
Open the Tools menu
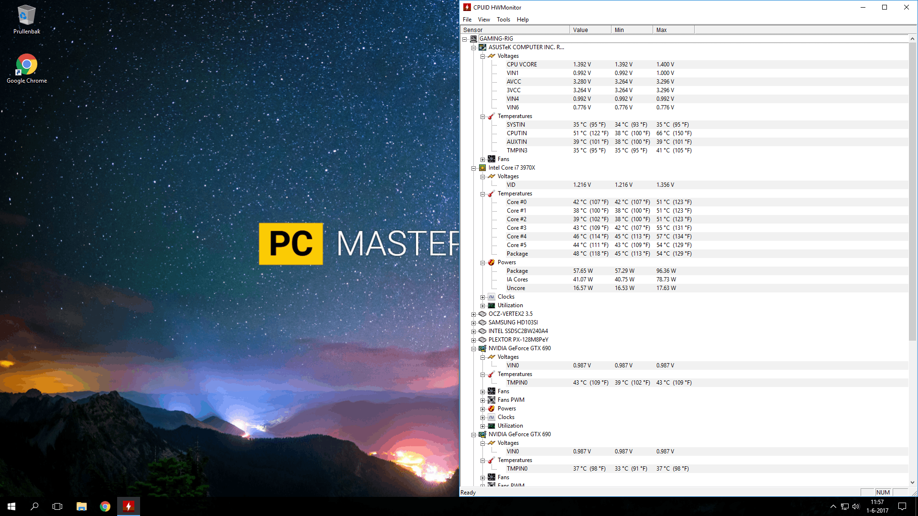(x=503, y=20)
